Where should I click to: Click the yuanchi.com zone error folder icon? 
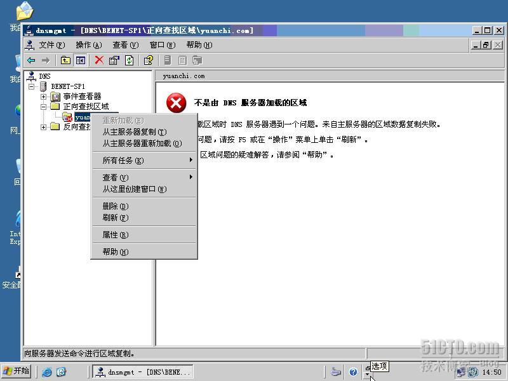[67, 117]
